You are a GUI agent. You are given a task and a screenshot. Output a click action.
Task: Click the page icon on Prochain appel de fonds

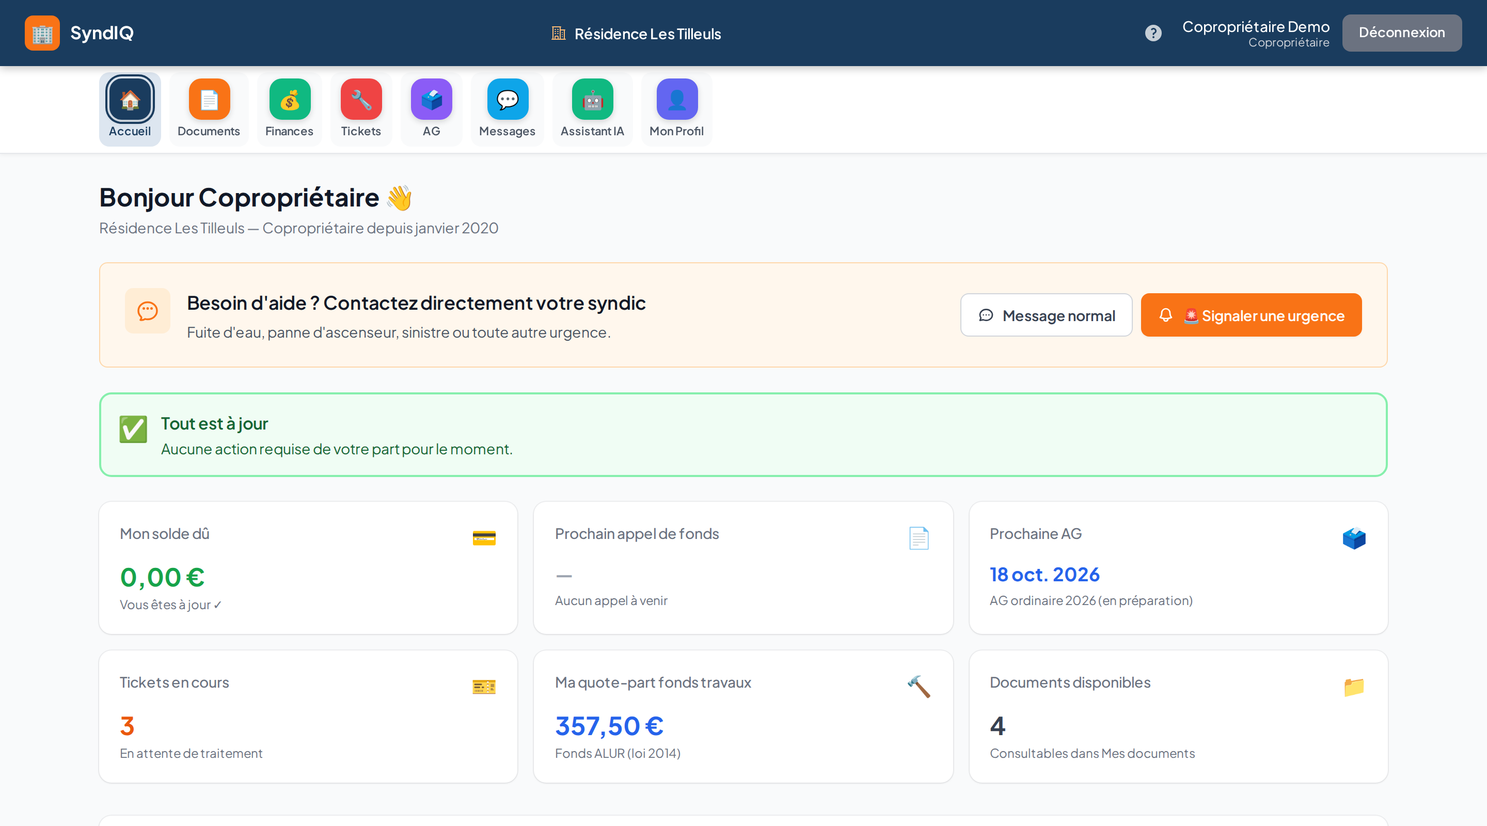(x=919, y=538)
